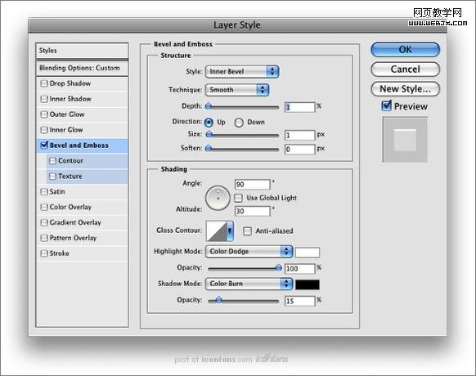Click the Soften slider handle

209,148
